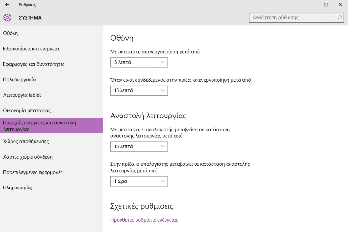Click the back arrow icon
The height and width of the screenshot is (232, 348).
click(x=7, y=5)
